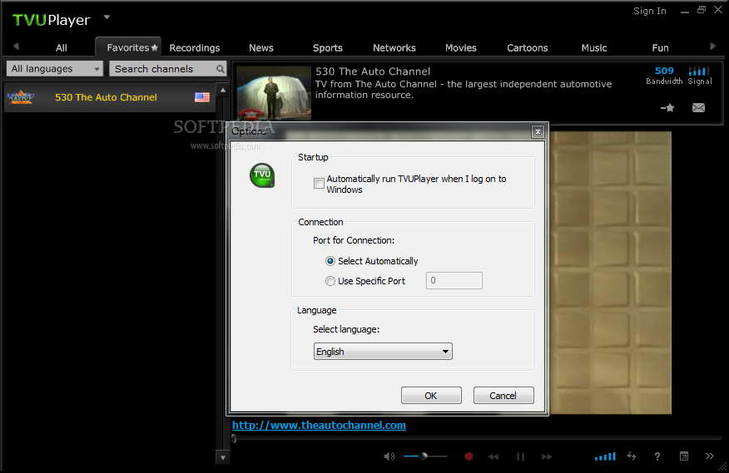This screenshot has width=729, height=473.
Task: Remove channel from favorites star icon
Action: click(667, 108)
